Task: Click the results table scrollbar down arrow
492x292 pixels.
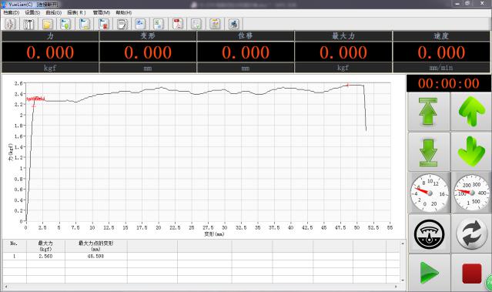Action: pos(403,280)
